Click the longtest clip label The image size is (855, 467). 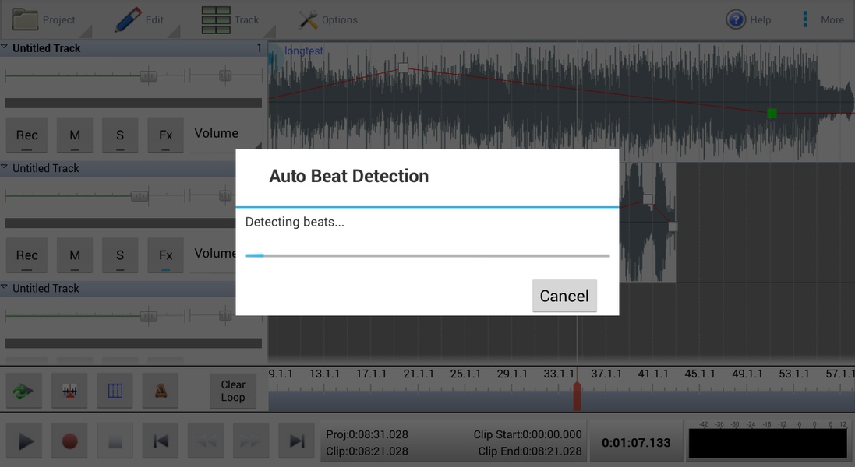click(x=304, y=51)
